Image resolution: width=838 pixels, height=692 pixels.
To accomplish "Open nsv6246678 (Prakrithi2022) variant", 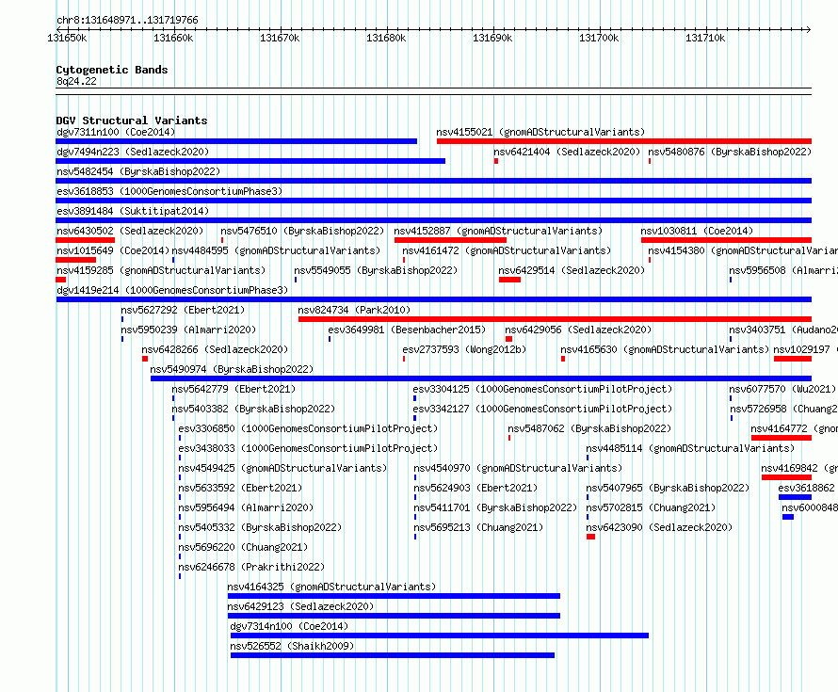I will click(251, 567).
